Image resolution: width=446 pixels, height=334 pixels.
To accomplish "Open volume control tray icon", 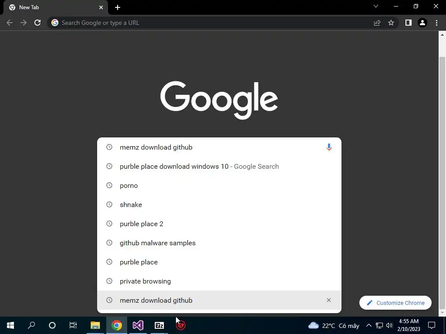I will (389, 325).
